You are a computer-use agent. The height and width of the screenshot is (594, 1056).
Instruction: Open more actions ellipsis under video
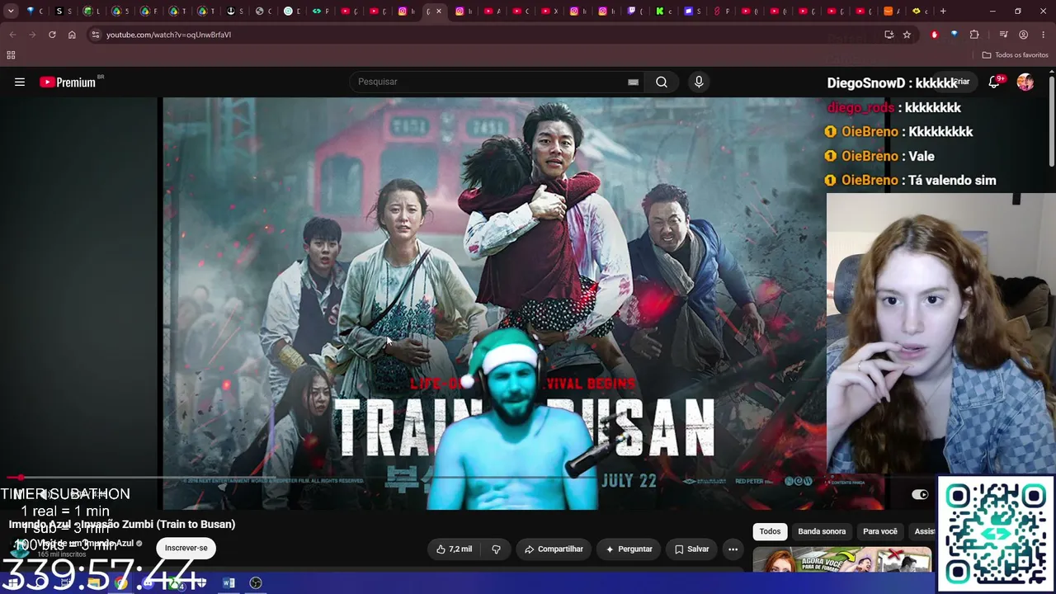point(733,549)
